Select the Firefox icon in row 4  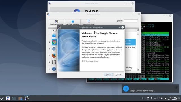[x=54, y=56]
